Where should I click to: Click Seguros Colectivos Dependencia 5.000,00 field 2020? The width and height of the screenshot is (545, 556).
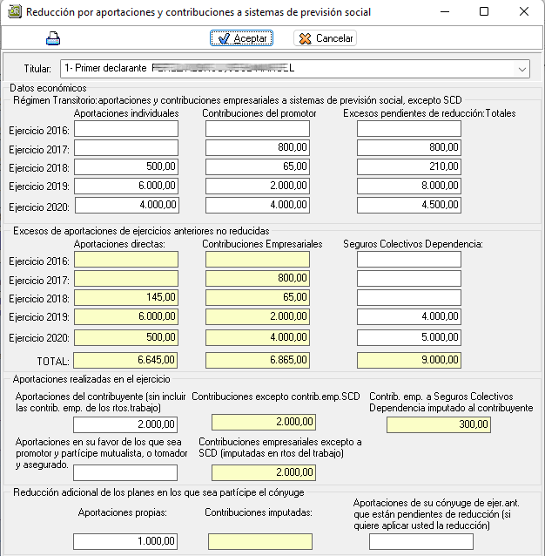click(409, 337)
